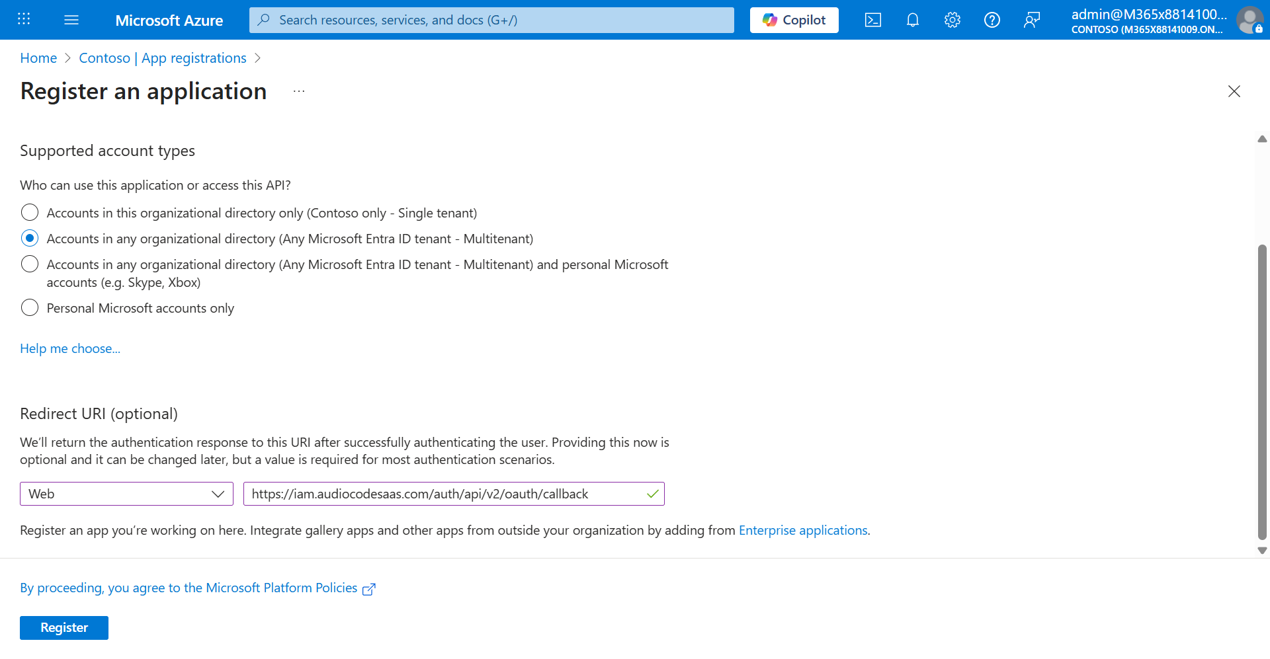The image size is (1270, 659).
Task: Choose Personal Microsoft accounts only
Action: (30, 308)
